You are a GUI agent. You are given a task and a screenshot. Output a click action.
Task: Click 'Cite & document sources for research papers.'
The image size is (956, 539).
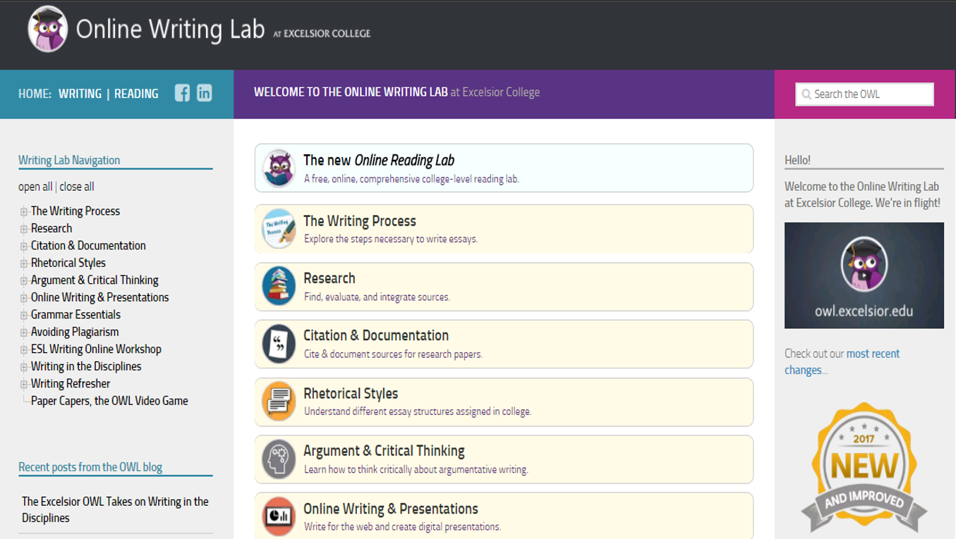[393, 354]
